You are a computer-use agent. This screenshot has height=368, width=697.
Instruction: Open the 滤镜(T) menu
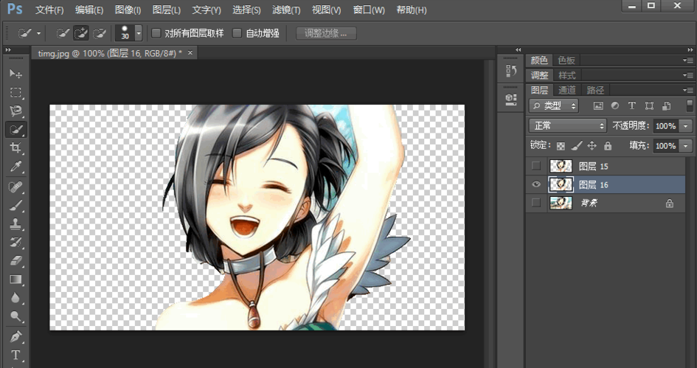coord(286,10)
